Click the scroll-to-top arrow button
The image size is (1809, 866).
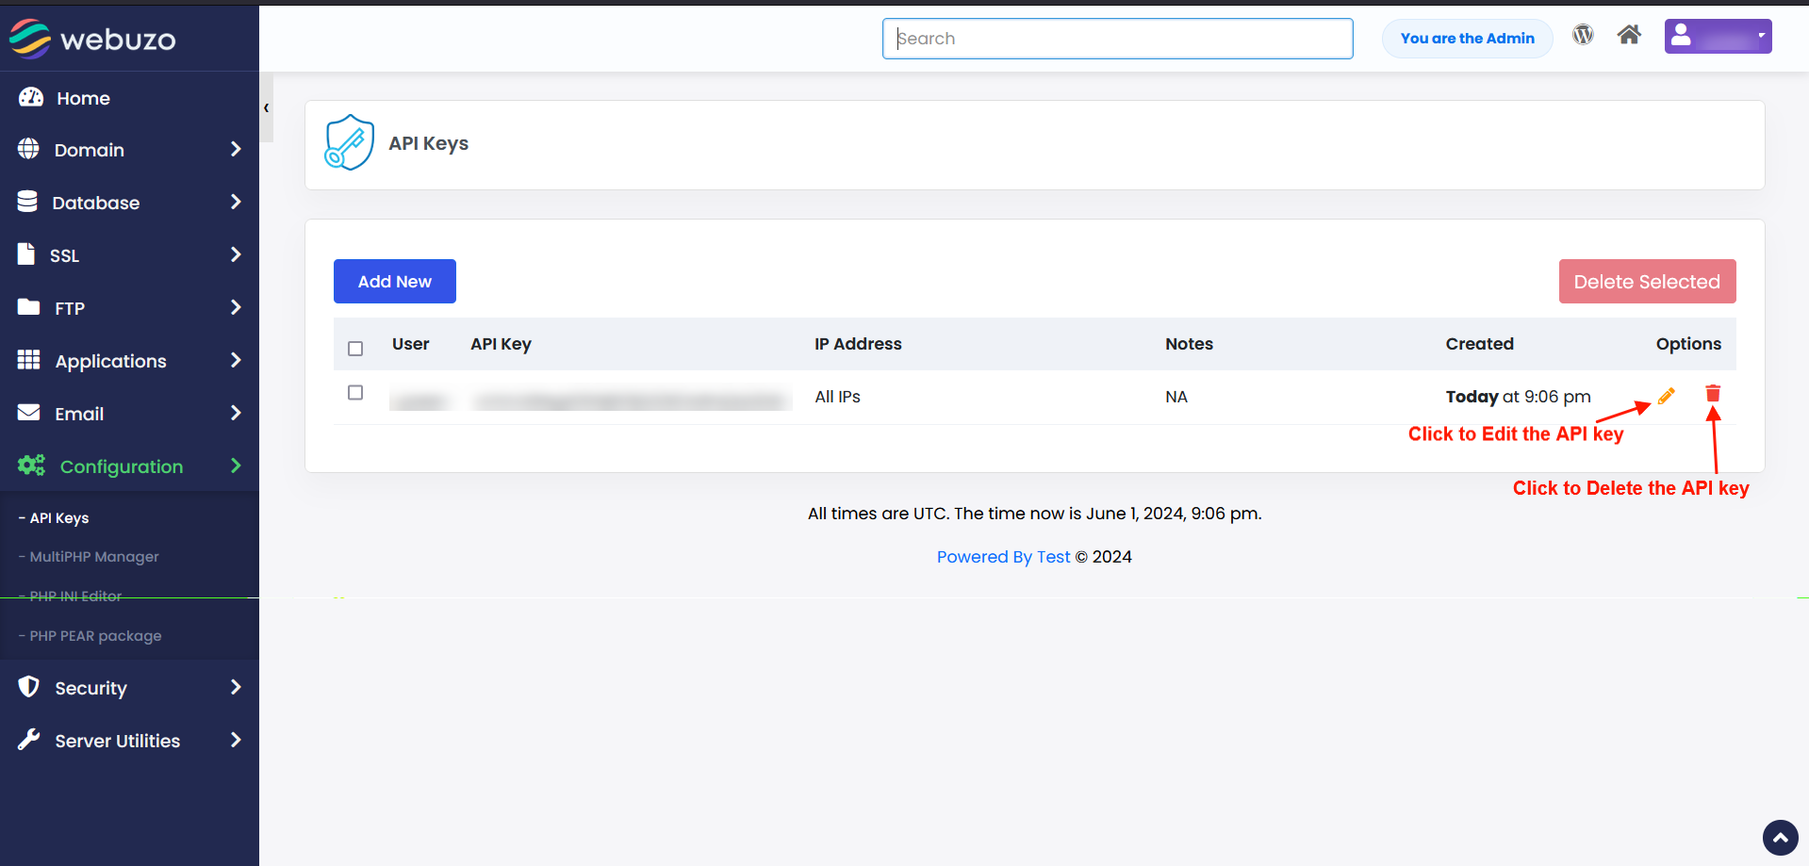pyautogui.click(x=1780, y=837)
